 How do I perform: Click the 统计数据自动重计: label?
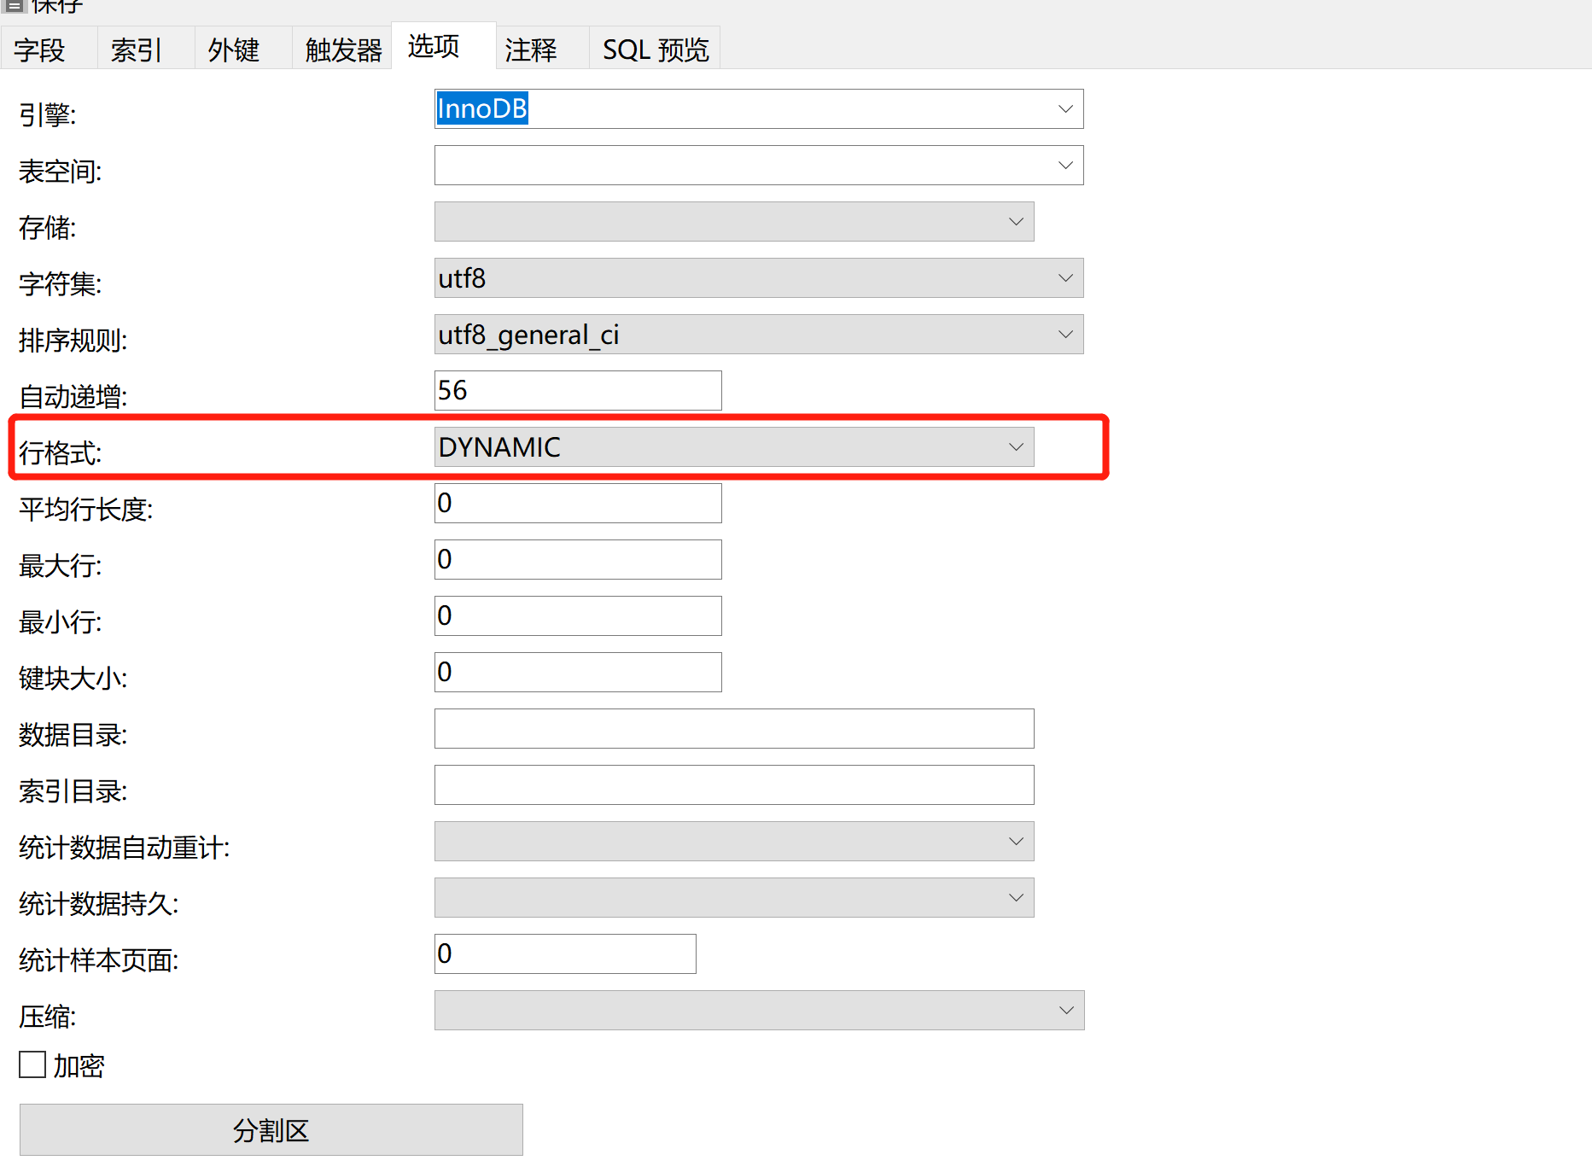(125, 847)
